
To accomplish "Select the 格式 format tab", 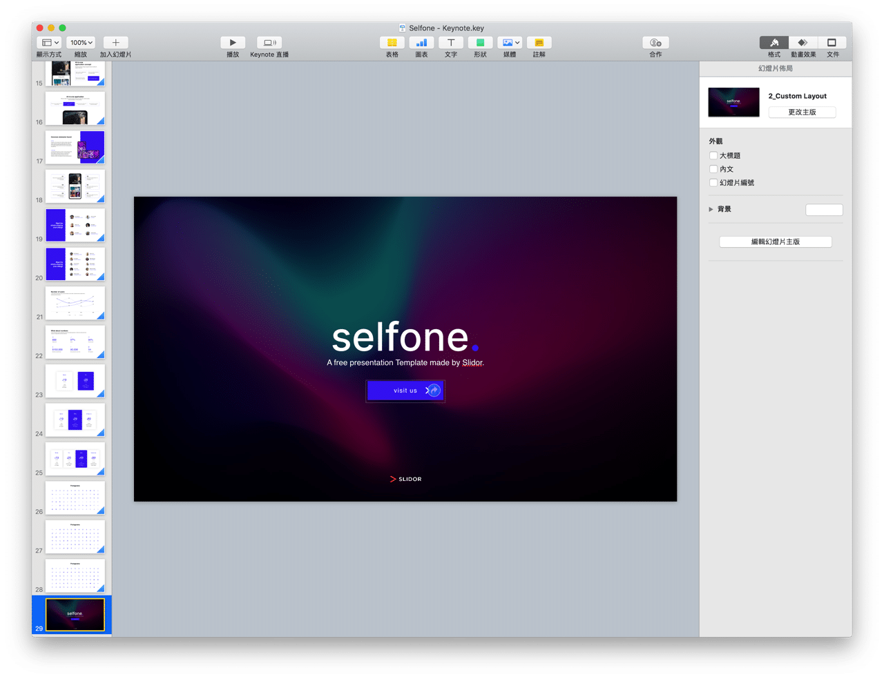I will 773,42.
